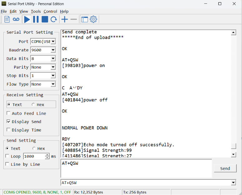242x195 pixels.
Task: Click the new document toolbar icon
Action: tap(7, 19)
